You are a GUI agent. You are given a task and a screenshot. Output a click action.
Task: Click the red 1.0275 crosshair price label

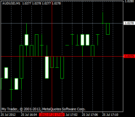point(129,56)
